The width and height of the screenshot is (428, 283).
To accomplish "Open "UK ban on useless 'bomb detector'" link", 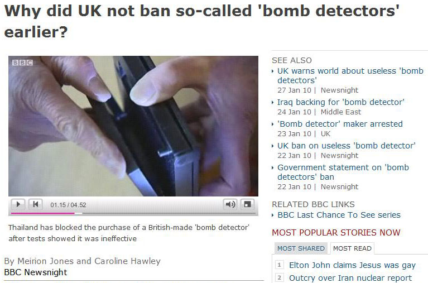I will (346, 146).
